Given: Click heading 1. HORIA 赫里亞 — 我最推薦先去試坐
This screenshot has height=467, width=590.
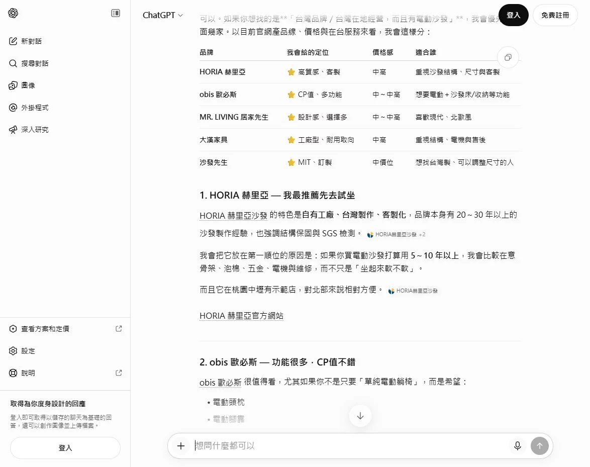Looking at the screenshot, I should (x=277, y=196).
